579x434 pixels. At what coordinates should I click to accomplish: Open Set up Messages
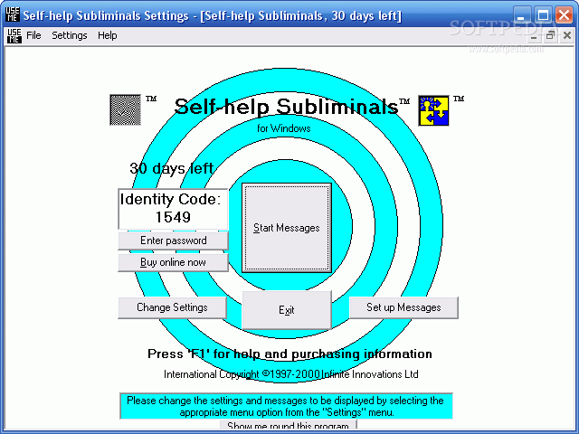coord(403,307)
